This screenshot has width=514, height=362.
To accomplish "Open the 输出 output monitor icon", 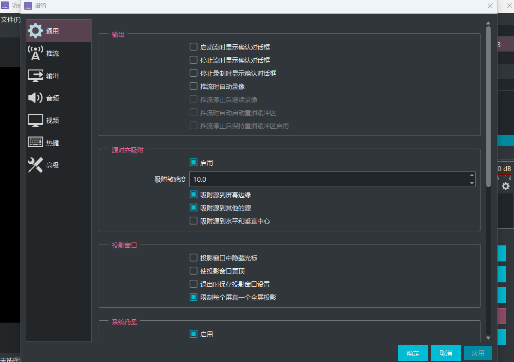I will pyautogui.click(x=35, y=76).
